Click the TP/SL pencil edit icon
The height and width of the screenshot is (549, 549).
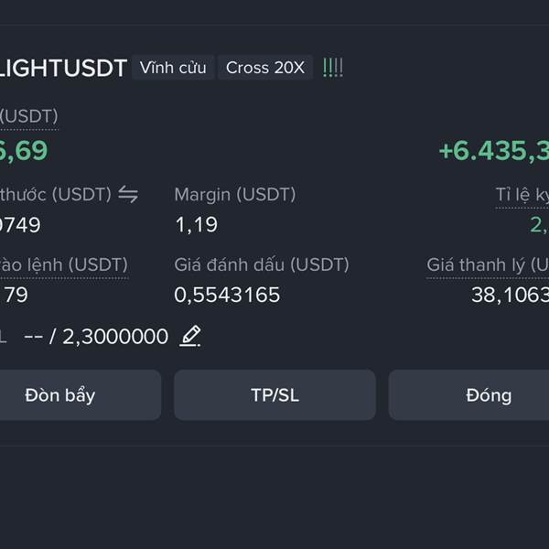(190, 336)
